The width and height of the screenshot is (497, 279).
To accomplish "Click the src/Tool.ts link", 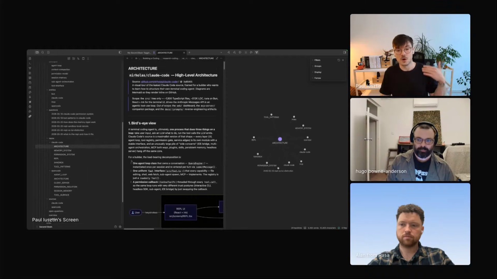I will tap(174, 171).
